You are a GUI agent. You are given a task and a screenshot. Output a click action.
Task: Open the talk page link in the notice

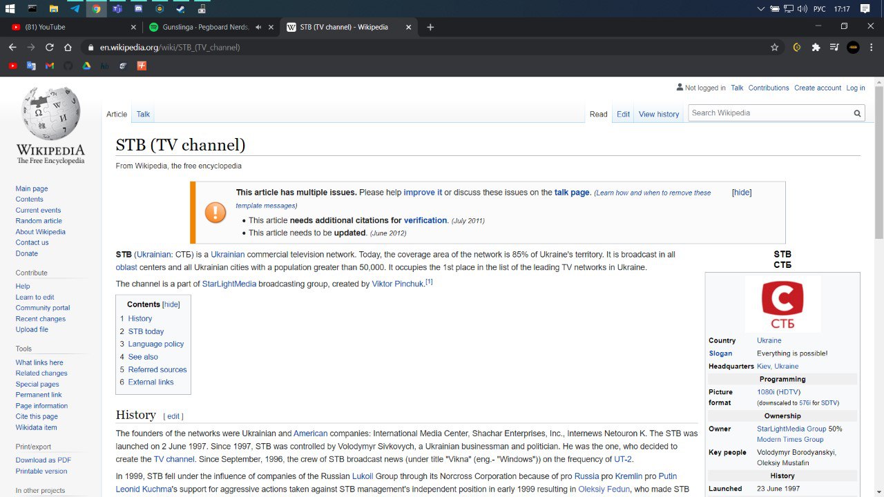point(572,193)
